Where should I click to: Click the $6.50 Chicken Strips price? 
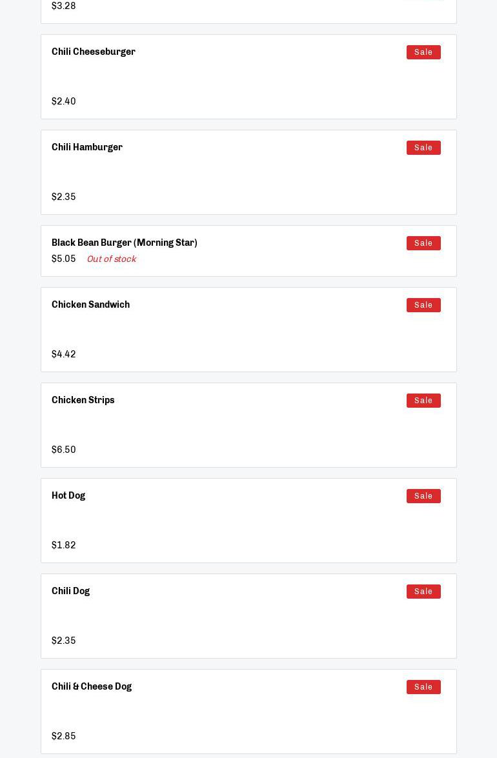tap(64, 450)
